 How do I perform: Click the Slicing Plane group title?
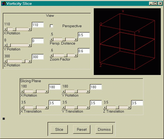point(31,81)
